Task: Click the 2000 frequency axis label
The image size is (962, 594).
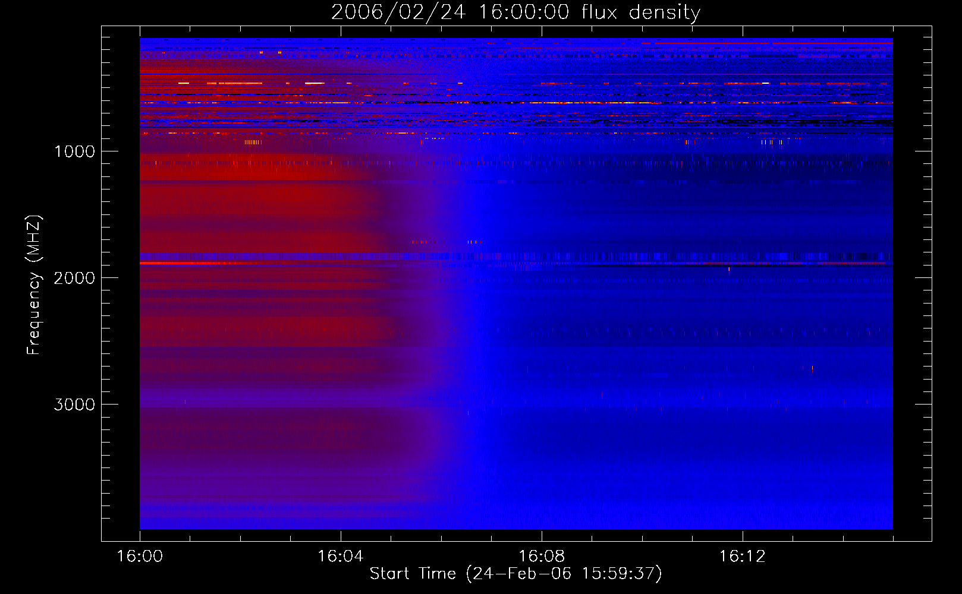Action: (74, 278)
